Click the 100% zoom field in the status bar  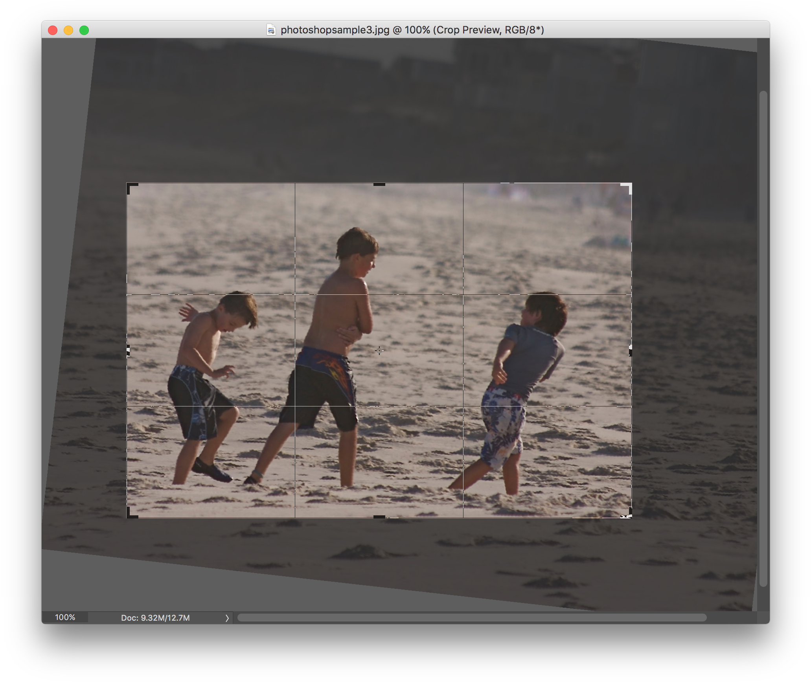tap(65, 618)
